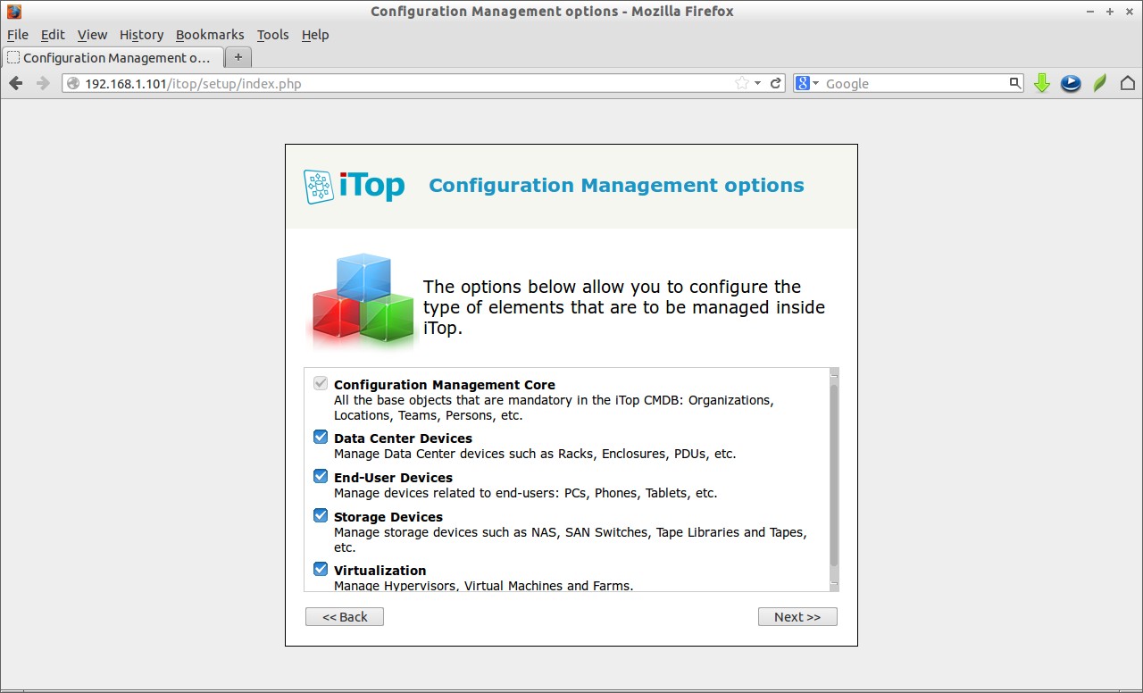
Task: Click the green leaf extension icon
Action: click(1100, 83)
